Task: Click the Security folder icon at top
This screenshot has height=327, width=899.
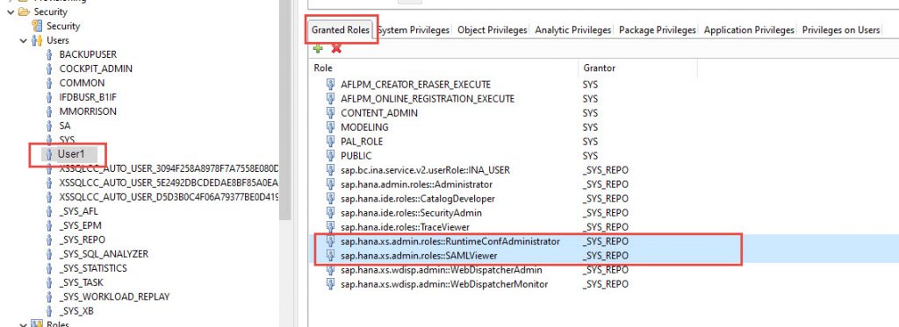Action: click(x=23, y=11)
